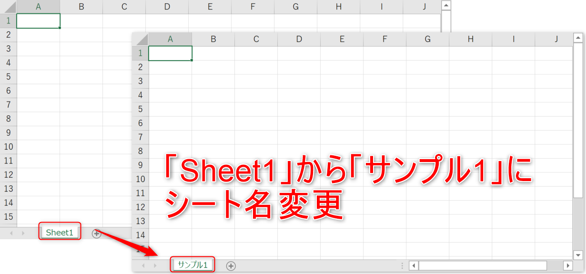Add new sheet in back window

pyautogui.click(x=97, y=233)
